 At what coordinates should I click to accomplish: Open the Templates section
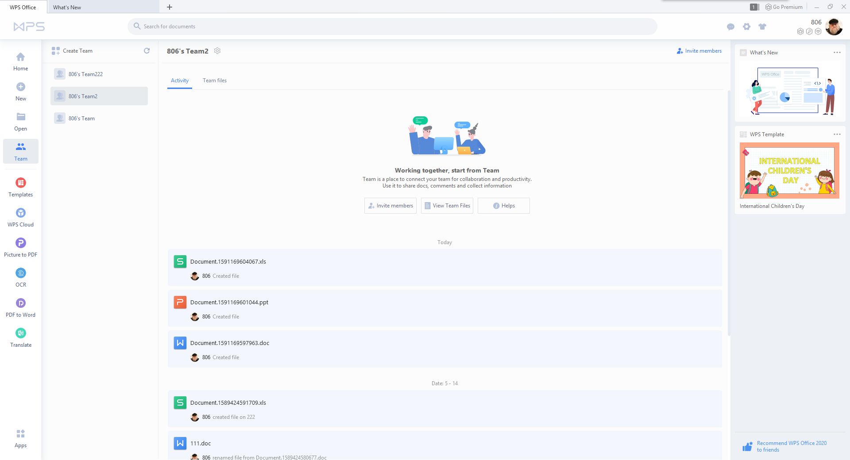click(x=20, y=187)
